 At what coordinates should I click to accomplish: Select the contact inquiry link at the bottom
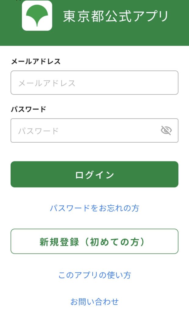94,302
